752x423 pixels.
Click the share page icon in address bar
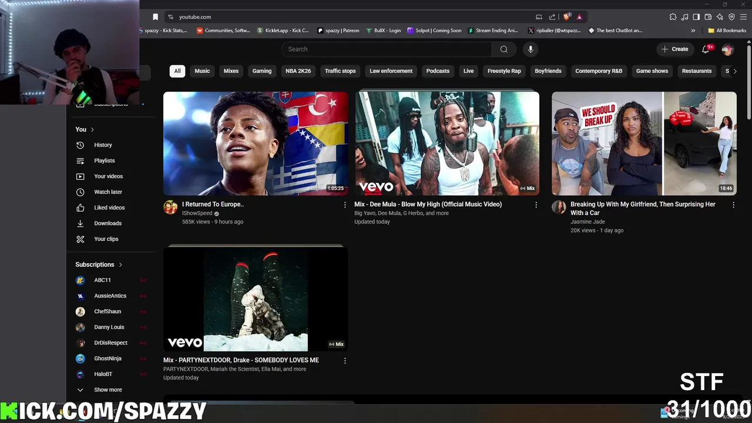(552, 17)
